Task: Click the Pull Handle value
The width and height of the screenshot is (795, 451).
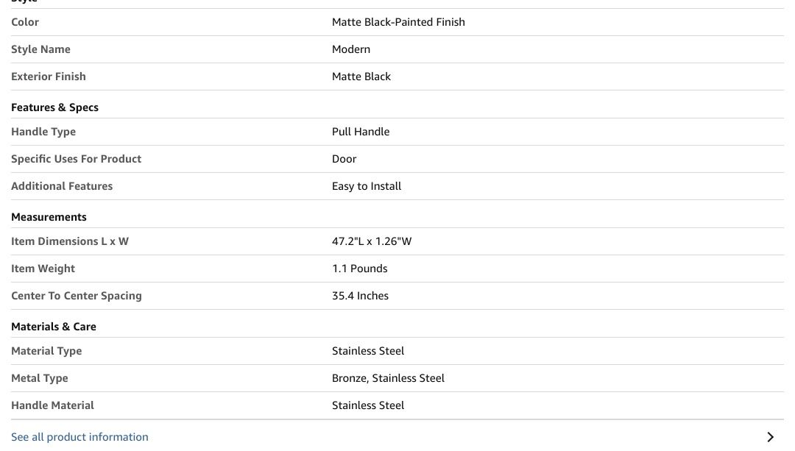Action: 361,132
